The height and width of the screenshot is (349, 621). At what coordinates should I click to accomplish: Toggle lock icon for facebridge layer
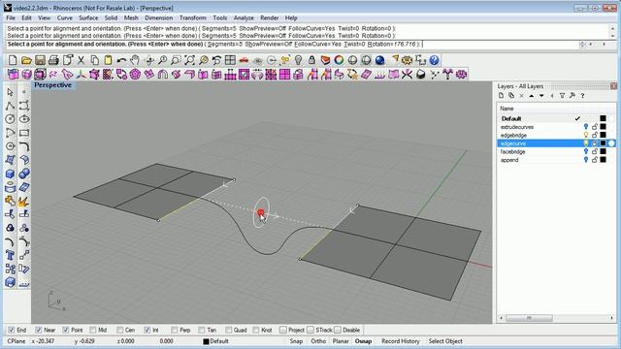coord(595,152)
